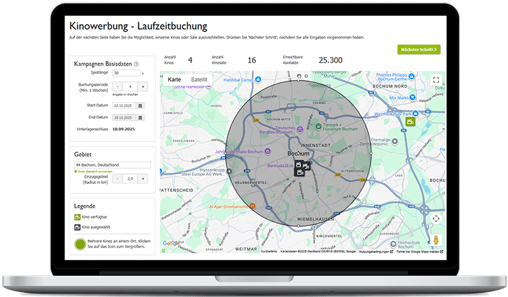Click the Street View pegman icon
Screen dimensions: 508x297
[x=436, y=240]
